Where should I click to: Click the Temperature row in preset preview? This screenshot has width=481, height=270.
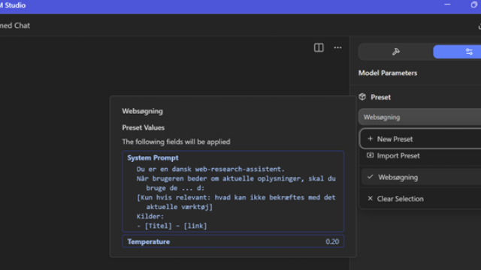coord(233,241)
